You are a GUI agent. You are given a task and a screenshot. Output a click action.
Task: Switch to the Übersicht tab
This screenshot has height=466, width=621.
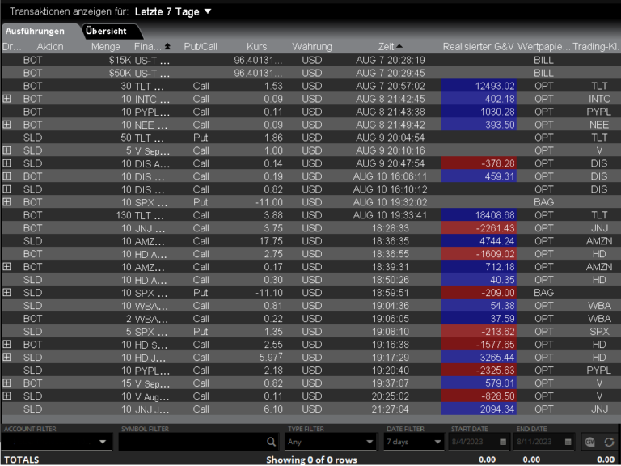pos(106,31)
